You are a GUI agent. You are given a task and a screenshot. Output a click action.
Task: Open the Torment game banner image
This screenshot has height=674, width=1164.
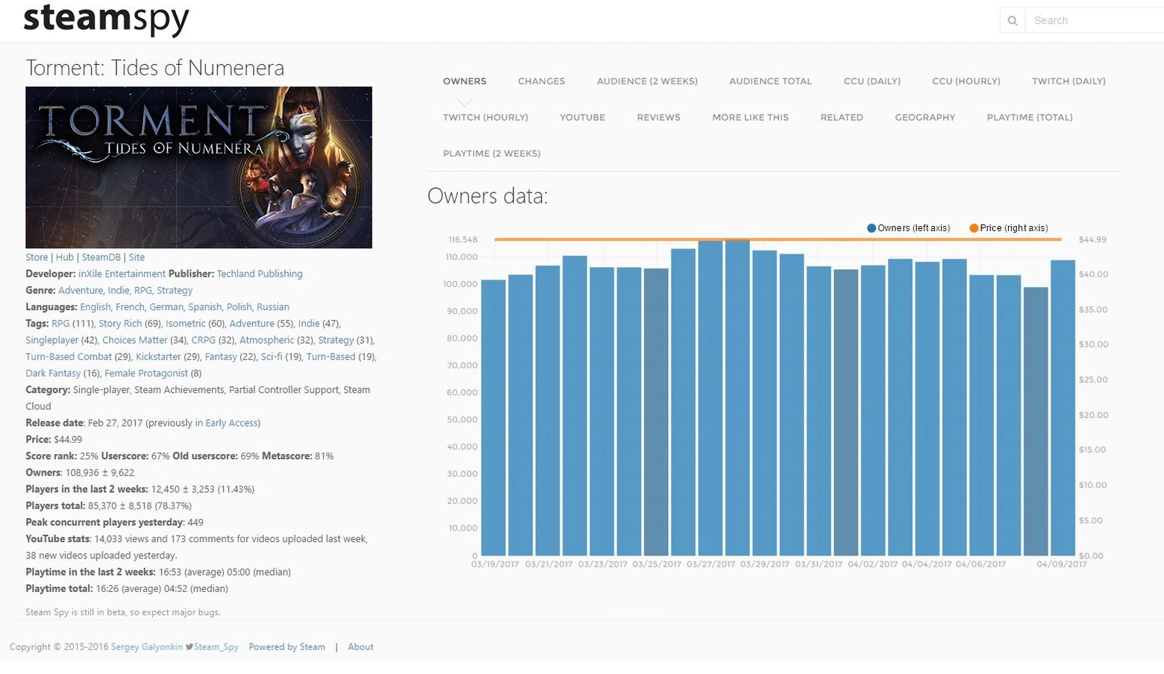coord(198,167)
